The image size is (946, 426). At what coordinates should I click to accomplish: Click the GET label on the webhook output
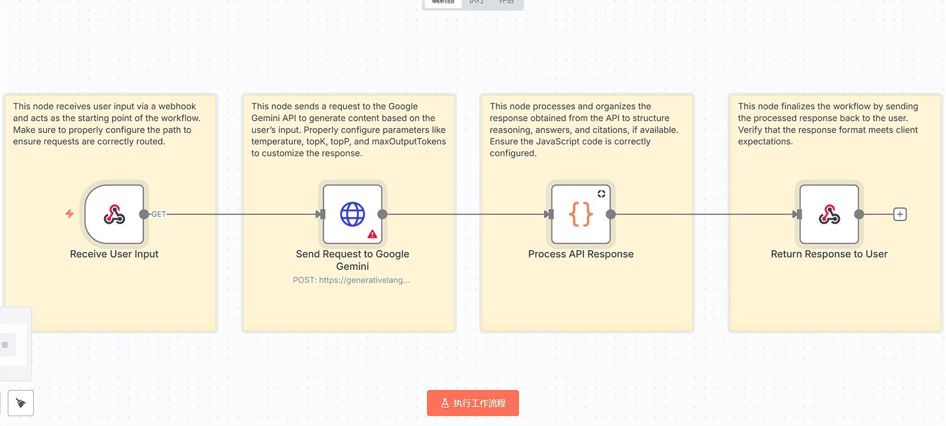(x=159, y=214)
